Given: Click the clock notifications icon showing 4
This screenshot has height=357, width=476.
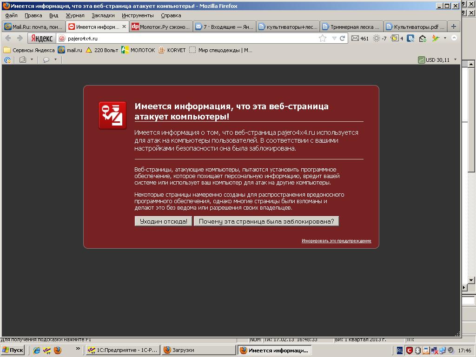Looking at the screenshot, I should (x=397, y=38).
